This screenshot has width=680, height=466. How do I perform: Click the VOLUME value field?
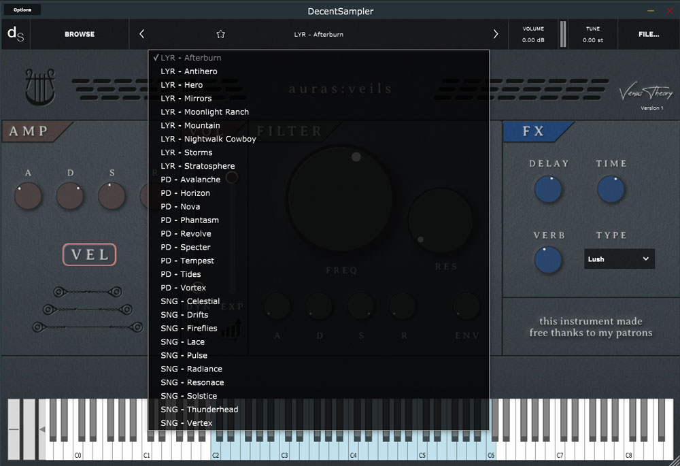533,40
